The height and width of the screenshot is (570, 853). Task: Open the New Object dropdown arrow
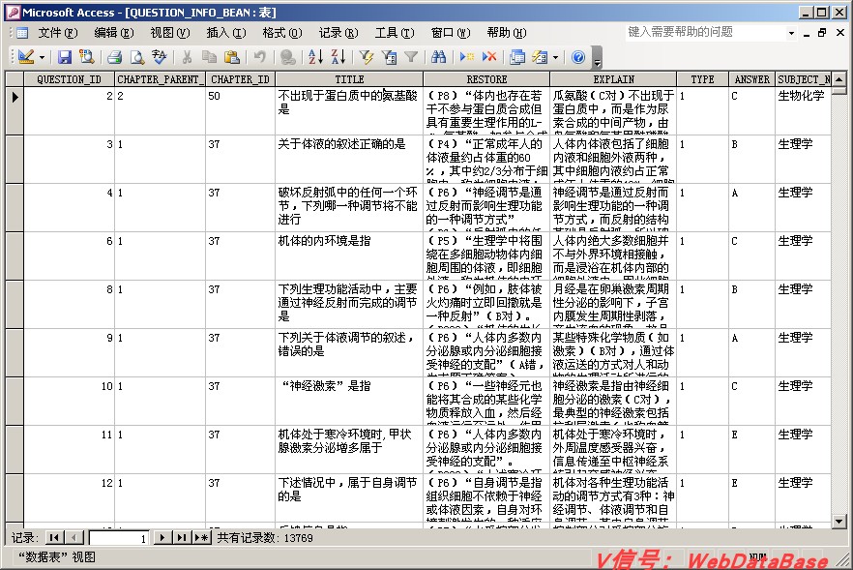point(555,57)
